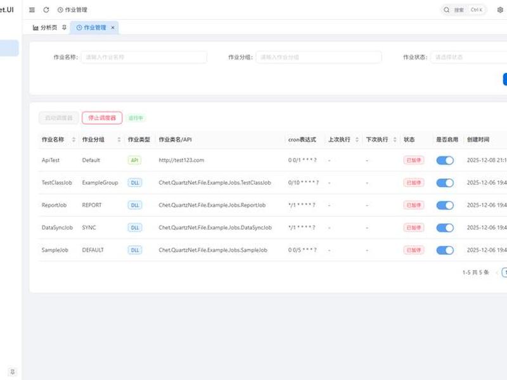Viewport: 507px width, 380px height.
Task: Click the 状态 column header
Action: 409,139
